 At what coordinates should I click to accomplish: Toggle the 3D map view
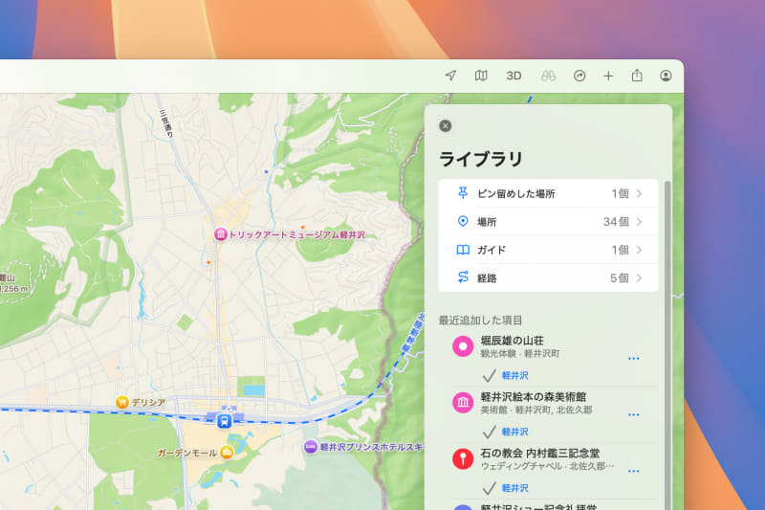point(514,76)
